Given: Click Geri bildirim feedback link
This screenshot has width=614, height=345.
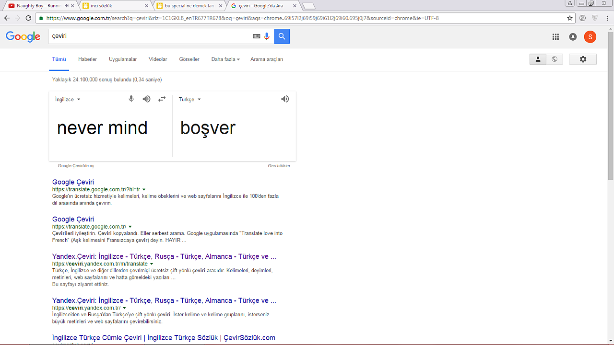Looking at the screenshot, I should (279, 166).
